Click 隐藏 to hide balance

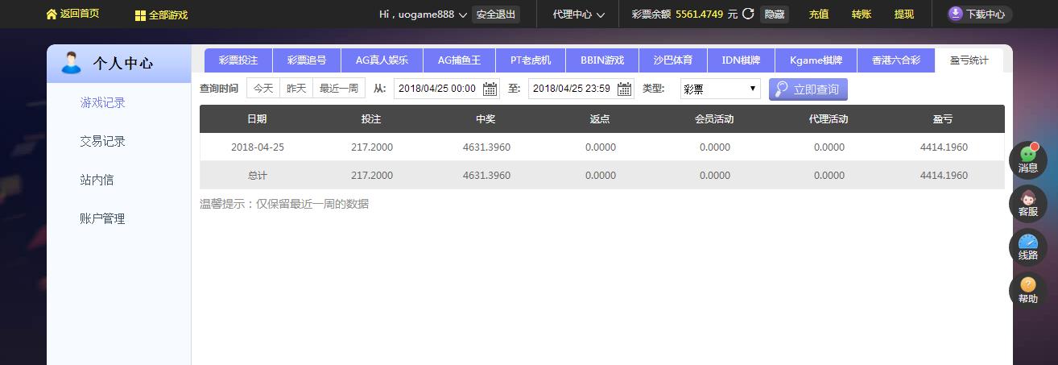(x=774, y=15)
